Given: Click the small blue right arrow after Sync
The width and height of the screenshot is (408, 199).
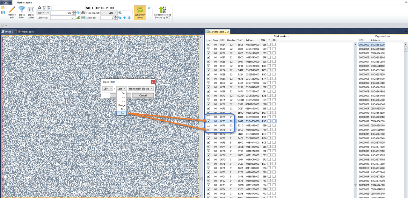Looking at the screenshot, I should pos(149,8).
